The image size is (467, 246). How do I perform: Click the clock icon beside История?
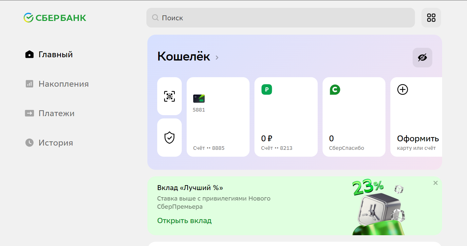point(29,143)
